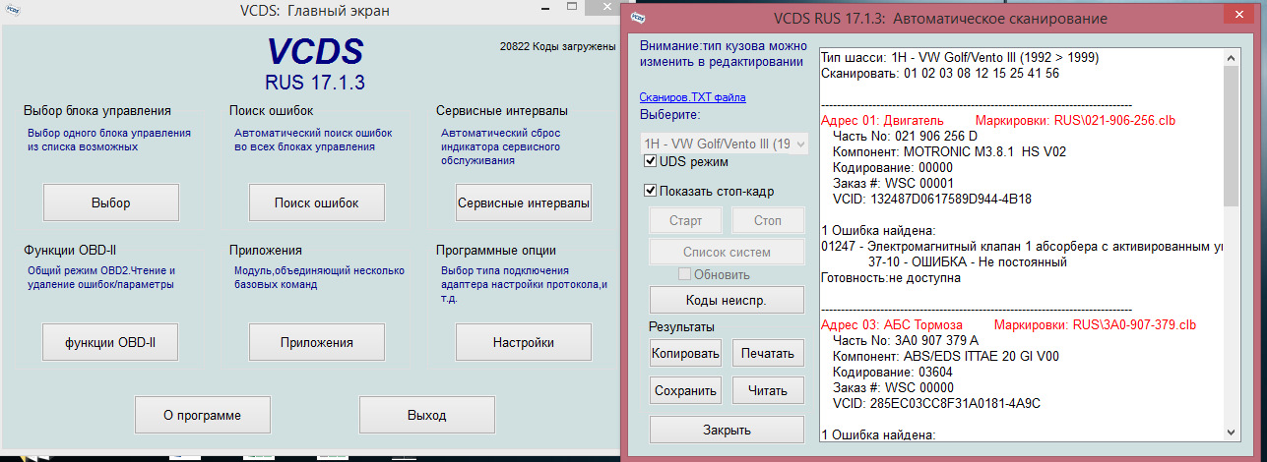Click Список систем button
Screen dimensions: 1267x462
(x=727, y=253)
